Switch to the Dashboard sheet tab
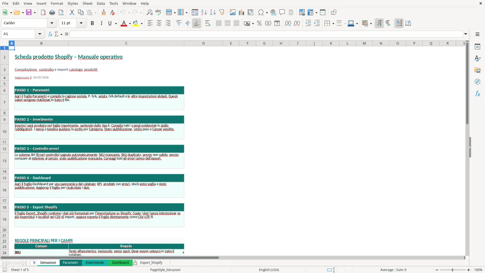The width and height of the screenshot is (485, 273). (120, 262)
